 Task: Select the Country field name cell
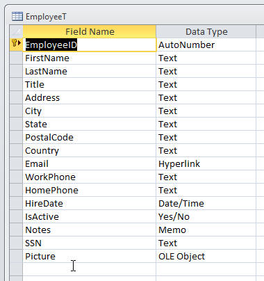tap(90, 150)
